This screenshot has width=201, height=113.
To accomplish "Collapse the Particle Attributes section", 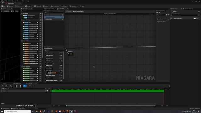I will 22,66.
